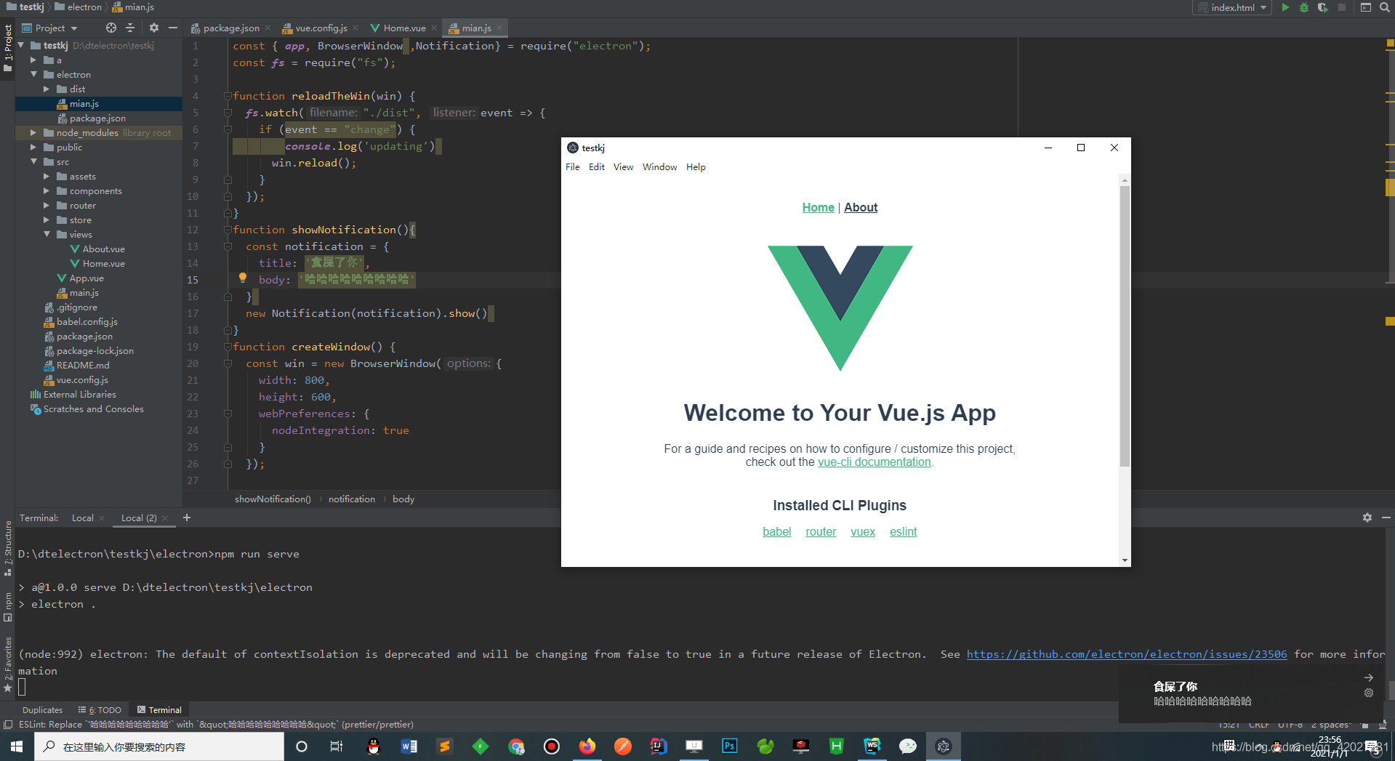Open the Run Anything window icon

(x=1366, y=7)
